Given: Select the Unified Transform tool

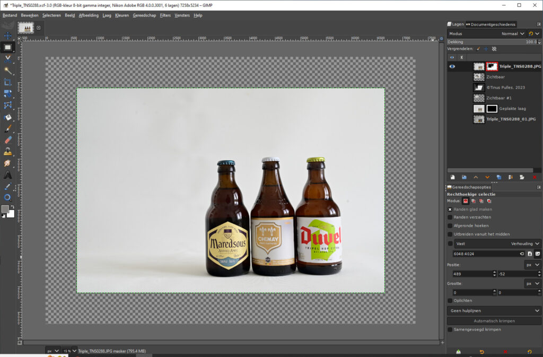Looking at the screenshot, I should coord(7,93).
